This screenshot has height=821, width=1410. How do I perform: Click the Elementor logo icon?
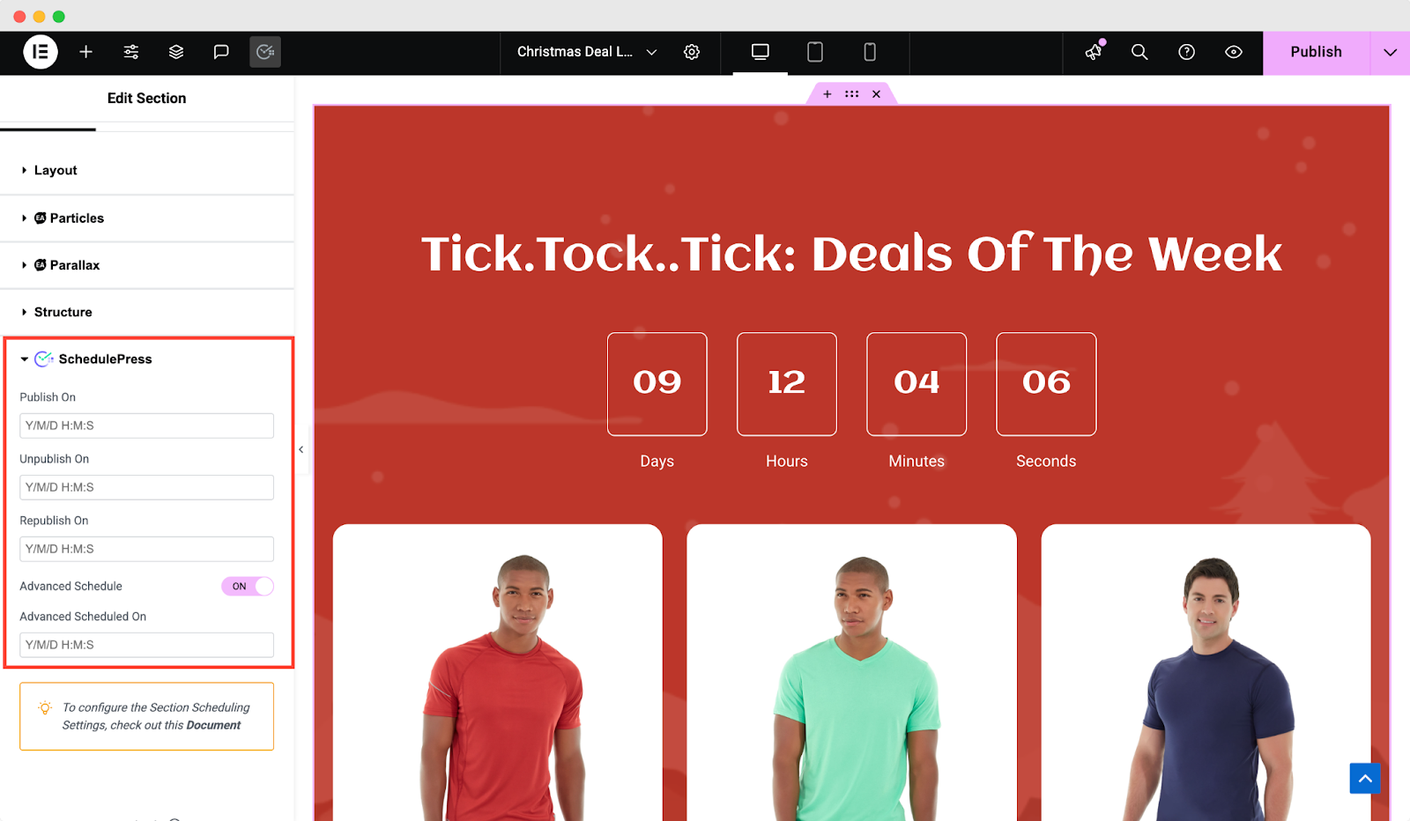(41, 52)
